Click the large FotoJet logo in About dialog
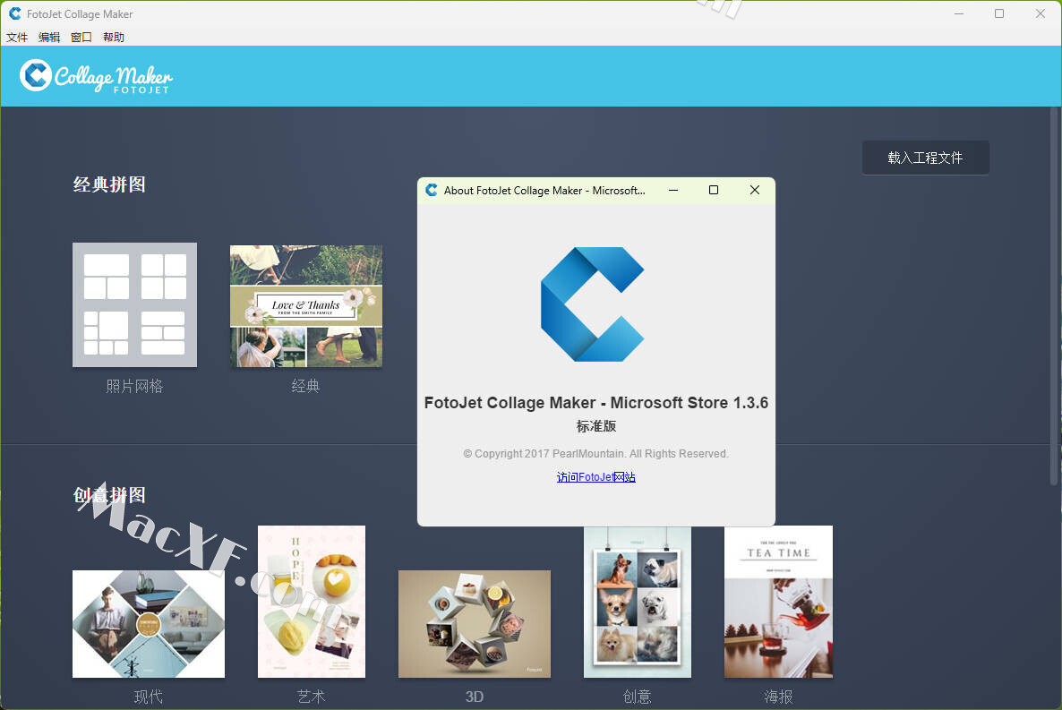 click(592, 304)
